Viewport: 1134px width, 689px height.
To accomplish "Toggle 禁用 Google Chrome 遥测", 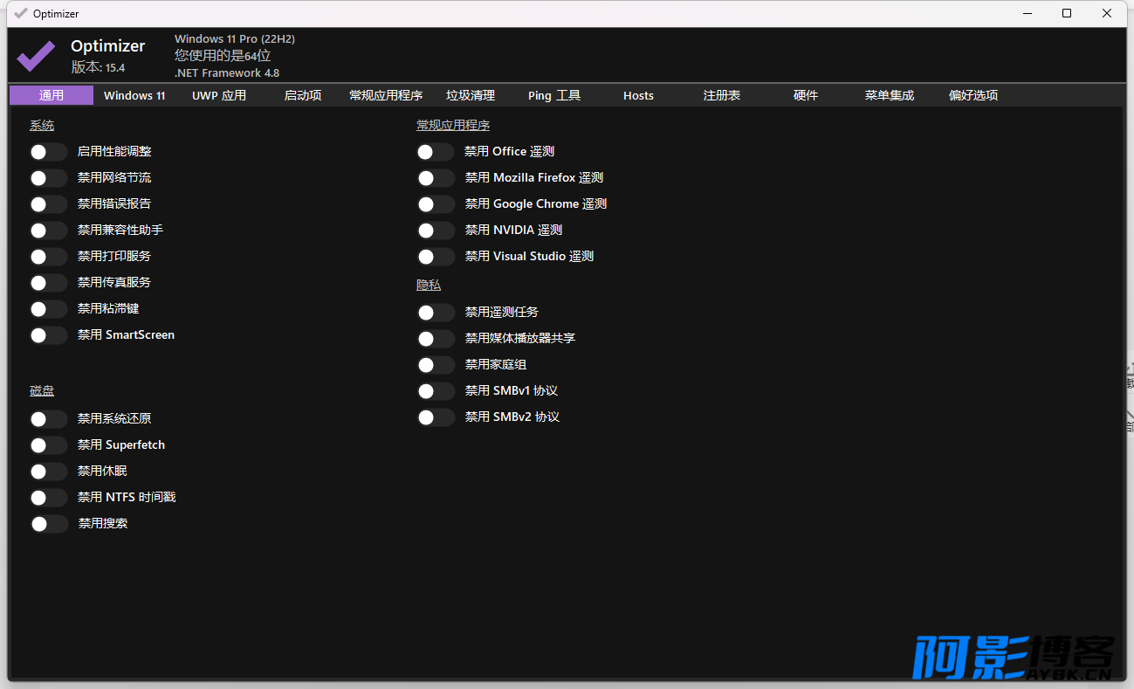I will 436,204.
